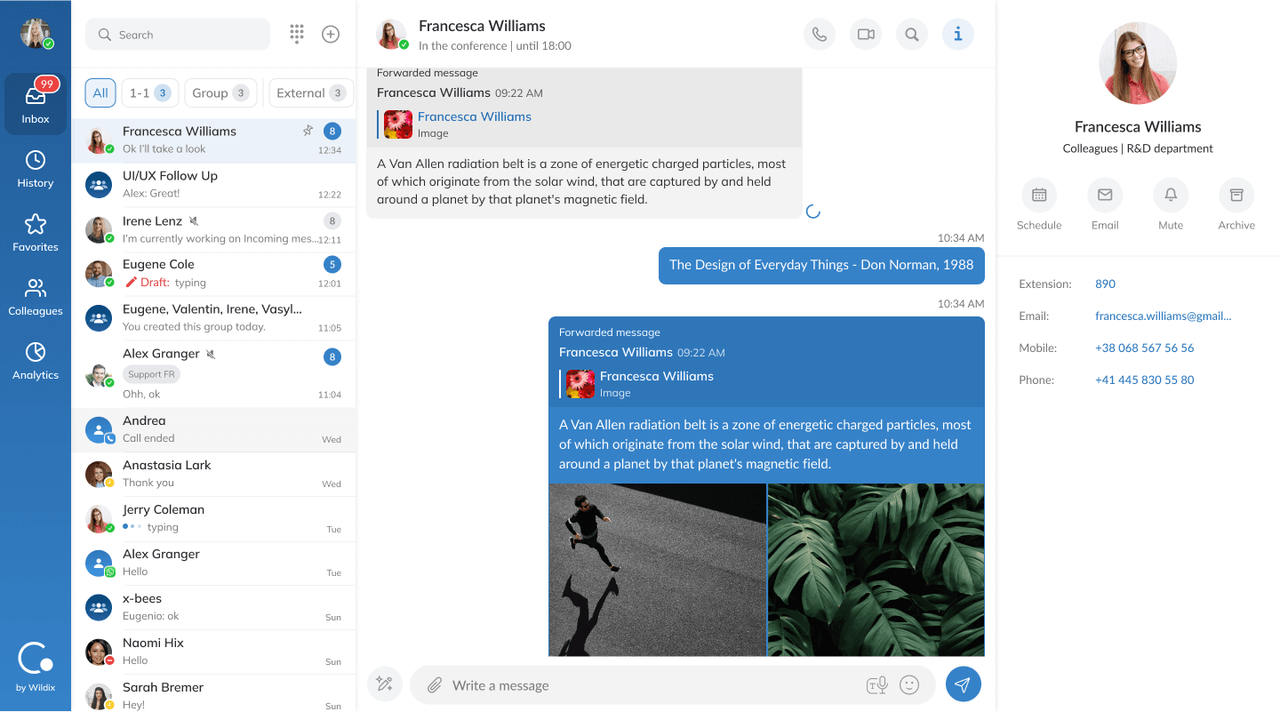Open the AI magic wand tool
The image size is (1280, 712).
click(x=384, y=684)
